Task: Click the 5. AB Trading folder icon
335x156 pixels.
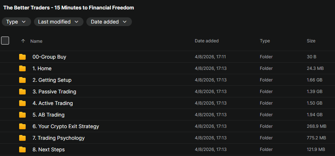Action: (22, 115)
